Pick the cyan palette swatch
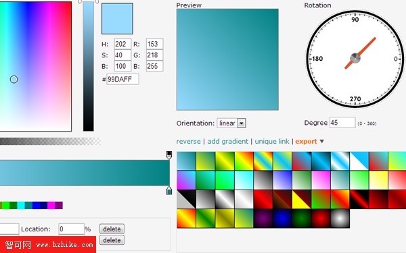This screenshot has height=253, width=406. [x=21, y=205]
